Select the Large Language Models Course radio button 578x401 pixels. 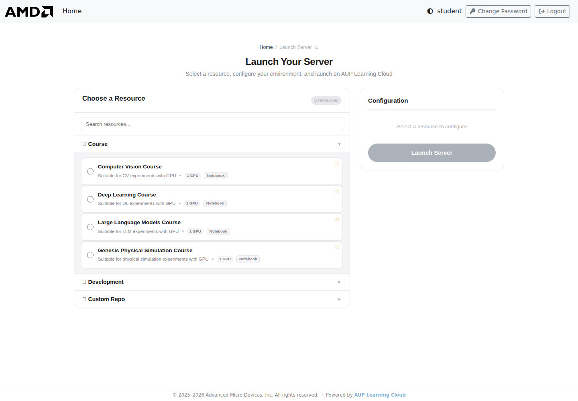click(x=90, y=227)
